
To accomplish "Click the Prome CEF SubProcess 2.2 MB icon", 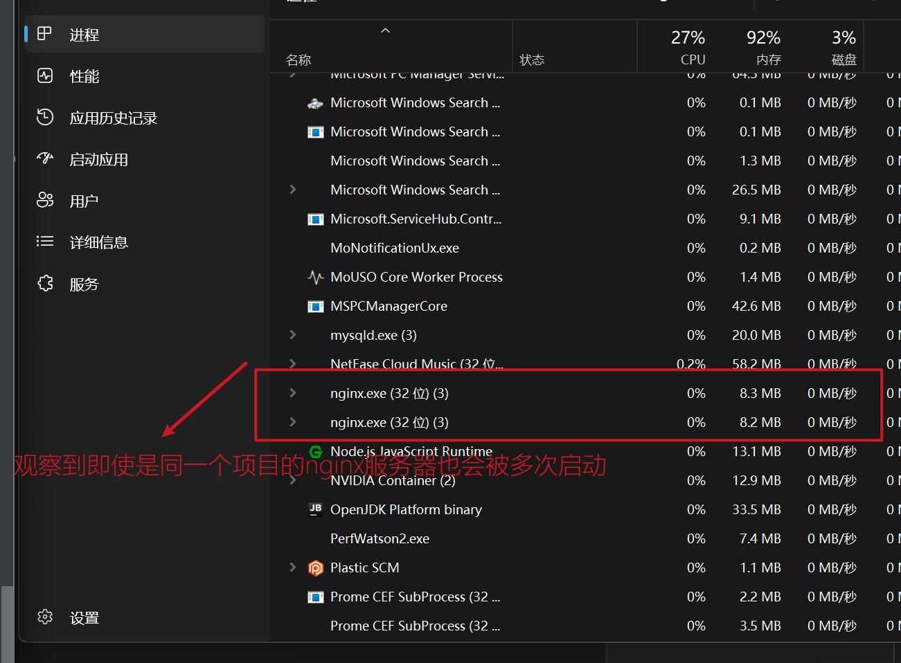I will 315,597.
